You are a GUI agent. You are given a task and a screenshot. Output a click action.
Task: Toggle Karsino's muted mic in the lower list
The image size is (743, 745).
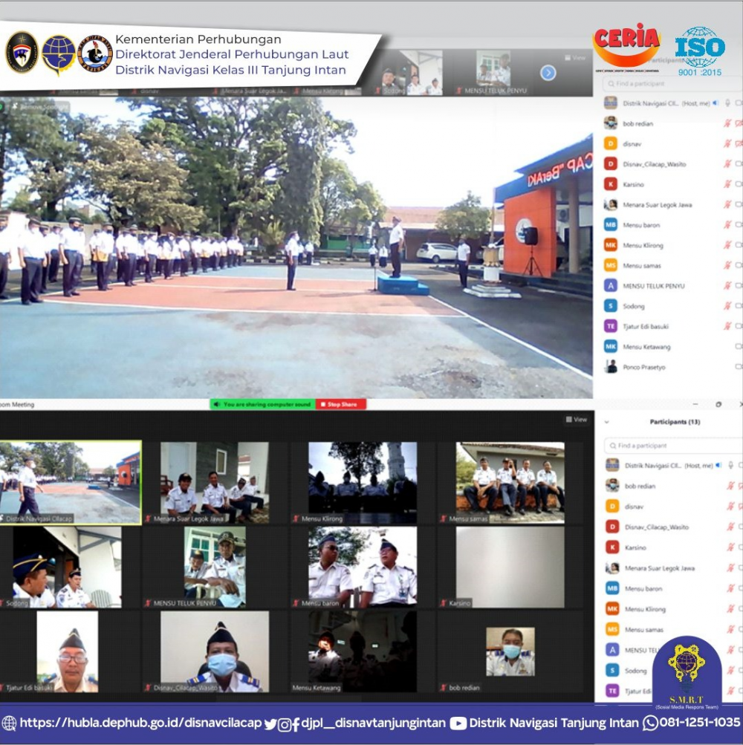coord(730,547)
